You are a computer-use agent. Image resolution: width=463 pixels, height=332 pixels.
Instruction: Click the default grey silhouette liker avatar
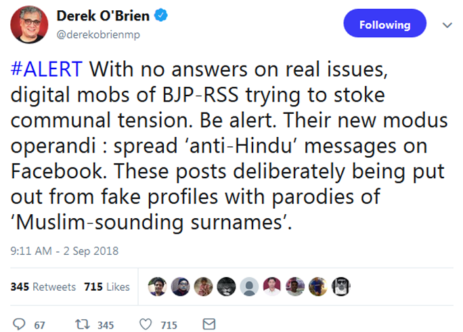[249, 287]
